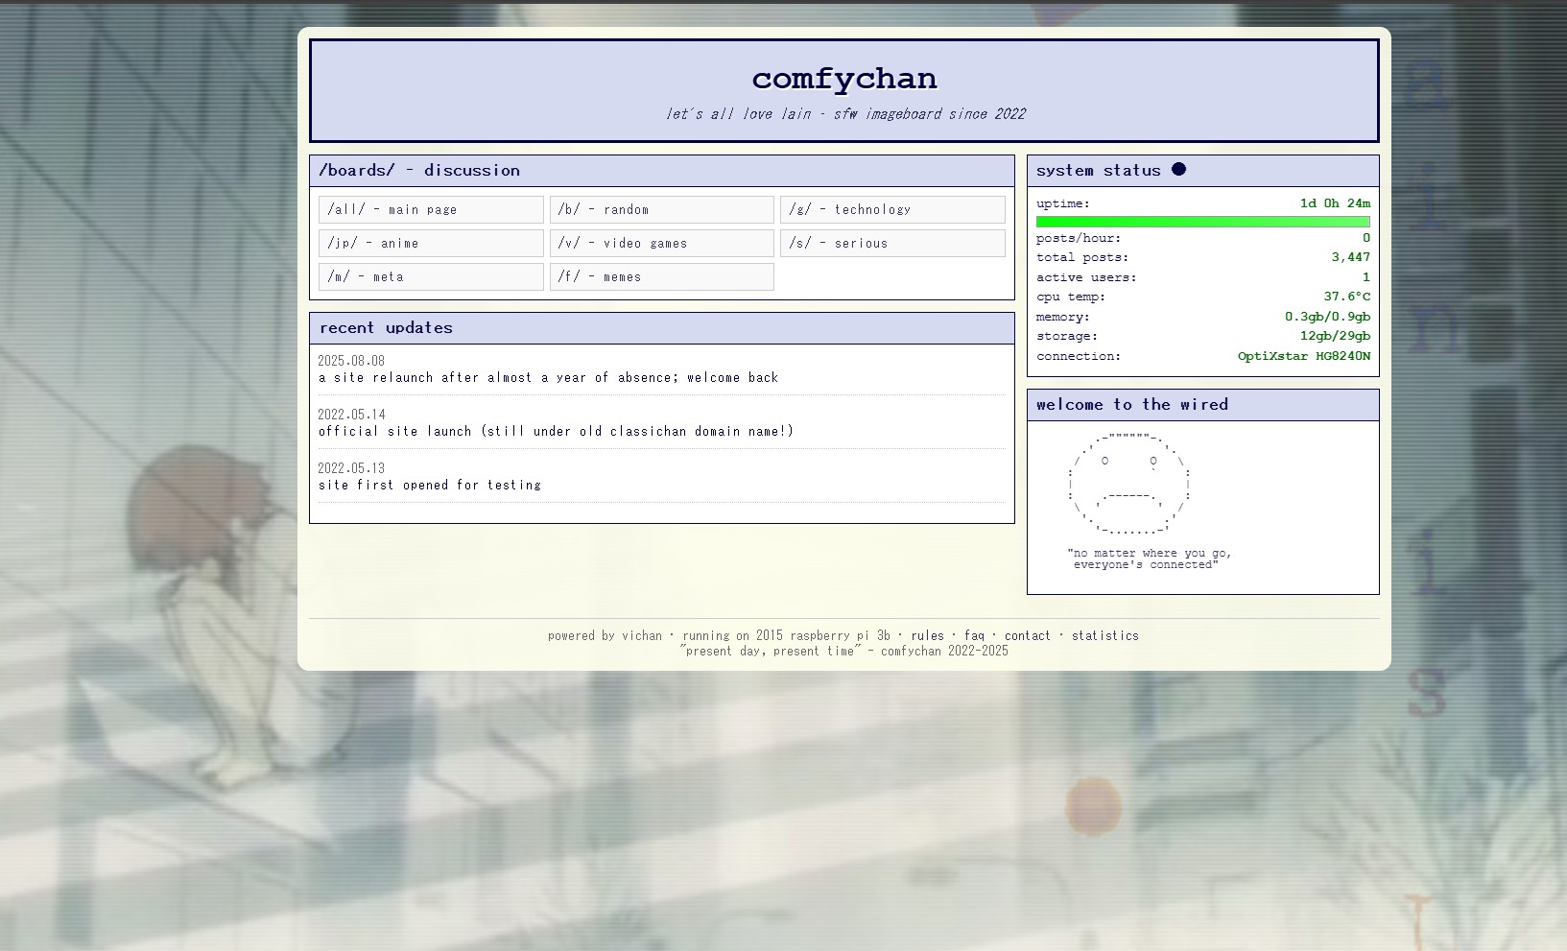This screenshot has width=1567, height=951.
Task: Click the OptiXstar HG8240N connection value
Action: coord(1303,356)
